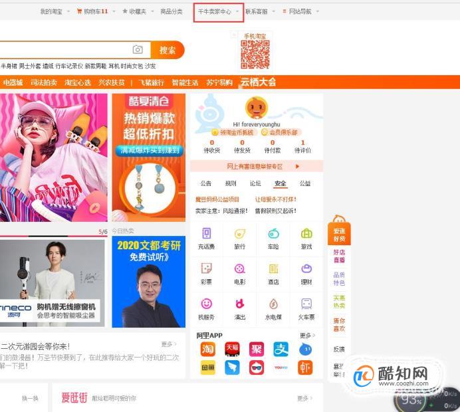
Task: Click the orange 虾 Xiami app icon
Action: click(x=305, y=367)
